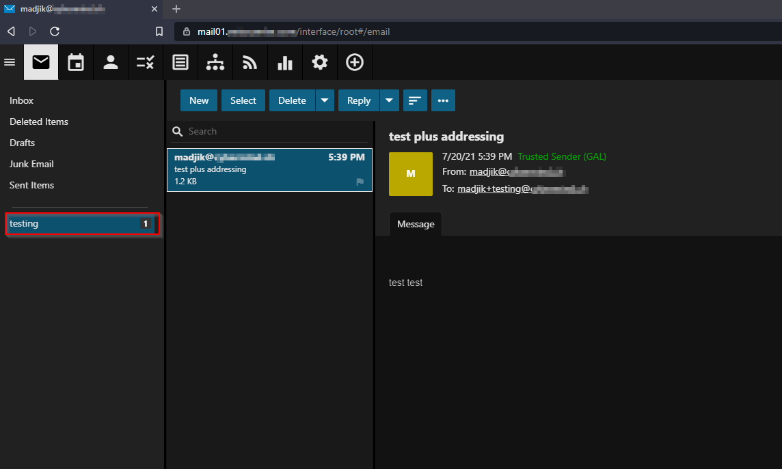Click the yellow M sender avatar
Image resolution: width=782 pixels, height=469 pixels.
[x=411, y=174]
